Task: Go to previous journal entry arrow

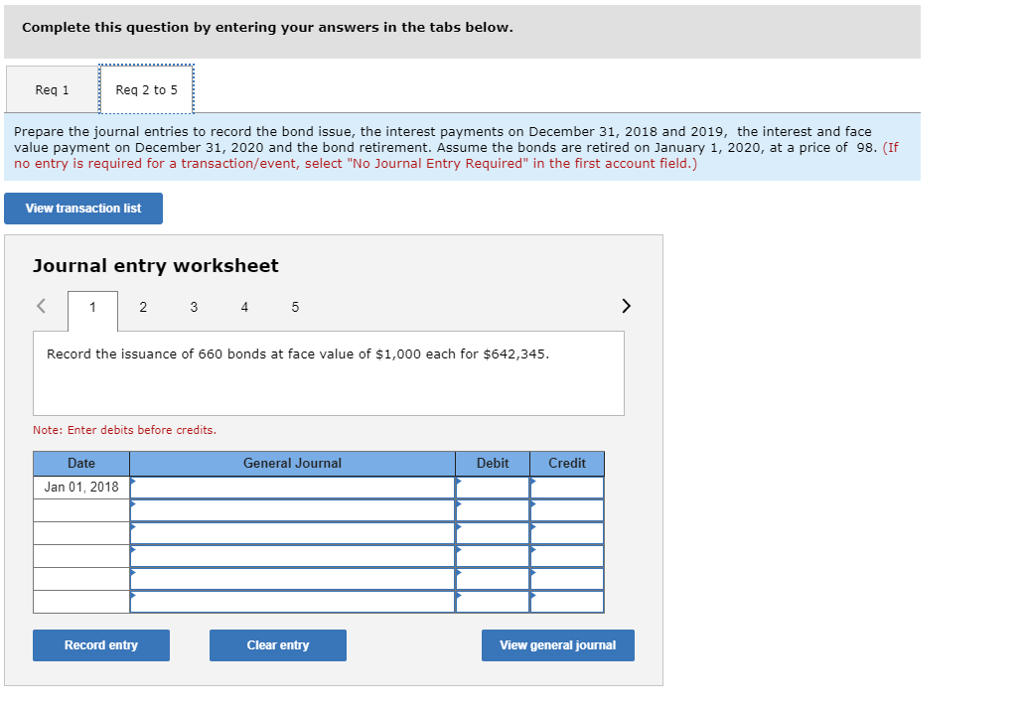Action: [x=41, y=306]
